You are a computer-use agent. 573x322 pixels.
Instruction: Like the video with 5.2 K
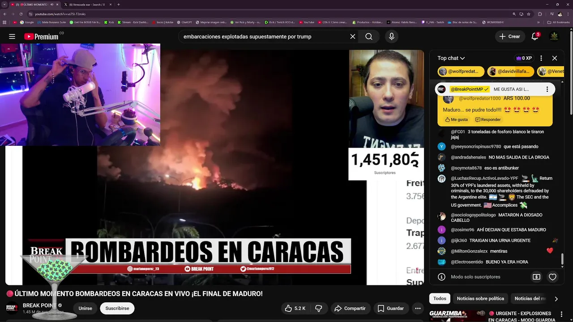click(x=295, y=308)
